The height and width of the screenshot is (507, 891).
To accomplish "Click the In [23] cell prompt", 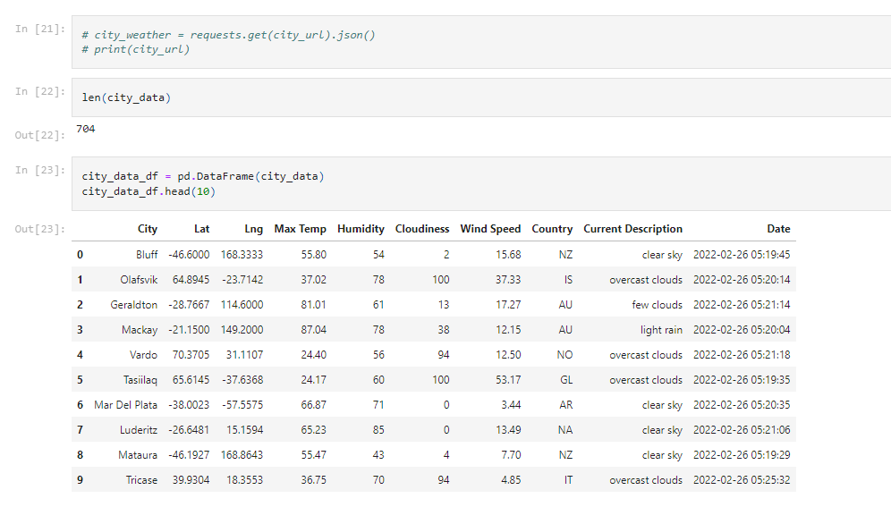I will point(39,170).
